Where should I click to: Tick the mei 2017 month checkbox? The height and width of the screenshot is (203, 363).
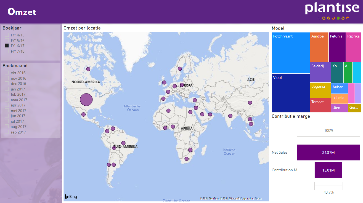tap(7, 111)
